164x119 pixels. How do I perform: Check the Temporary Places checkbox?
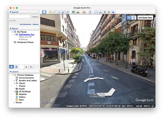click(13, 42)
